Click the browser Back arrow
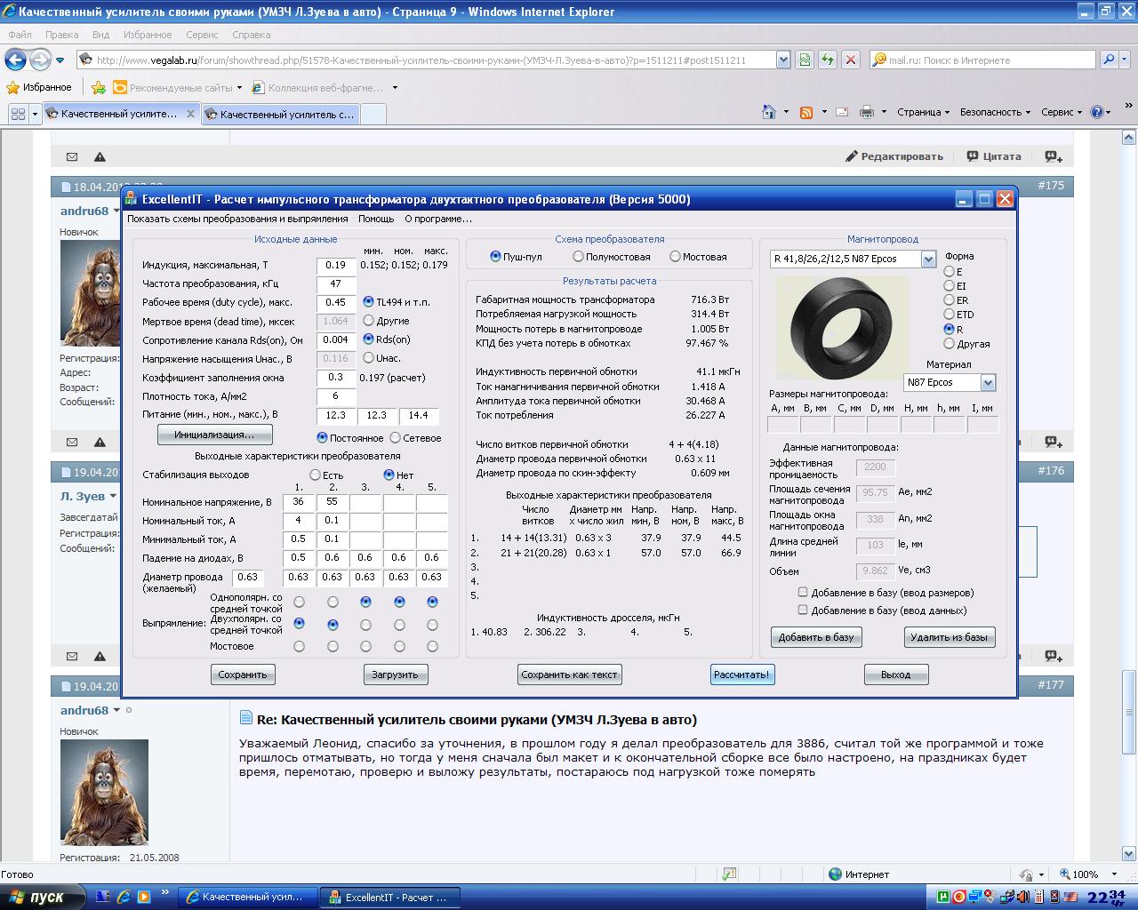 (x=16, y=60)
